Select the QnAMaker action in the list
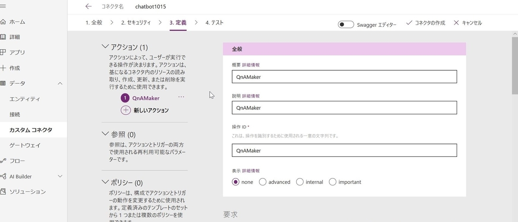 pos(146,98)
